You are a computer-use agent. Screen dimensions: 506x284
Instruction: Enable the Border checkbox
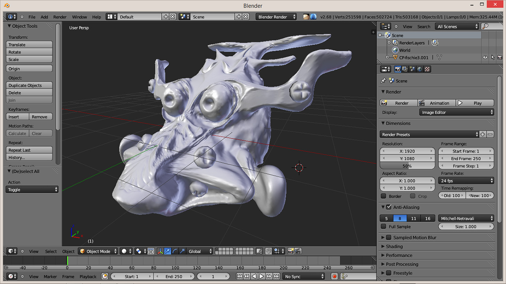383,196
